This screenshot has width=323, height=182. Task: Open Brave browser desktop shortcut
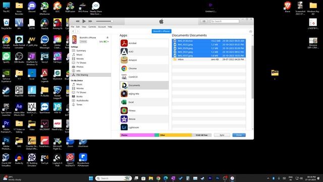[288, 7]
